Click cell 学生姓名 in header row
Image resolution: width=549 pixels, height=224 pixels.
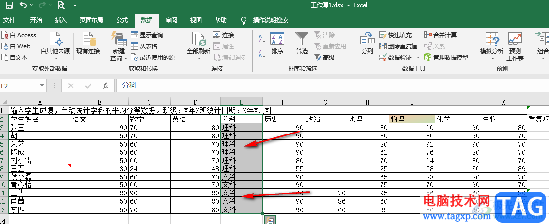40,119
